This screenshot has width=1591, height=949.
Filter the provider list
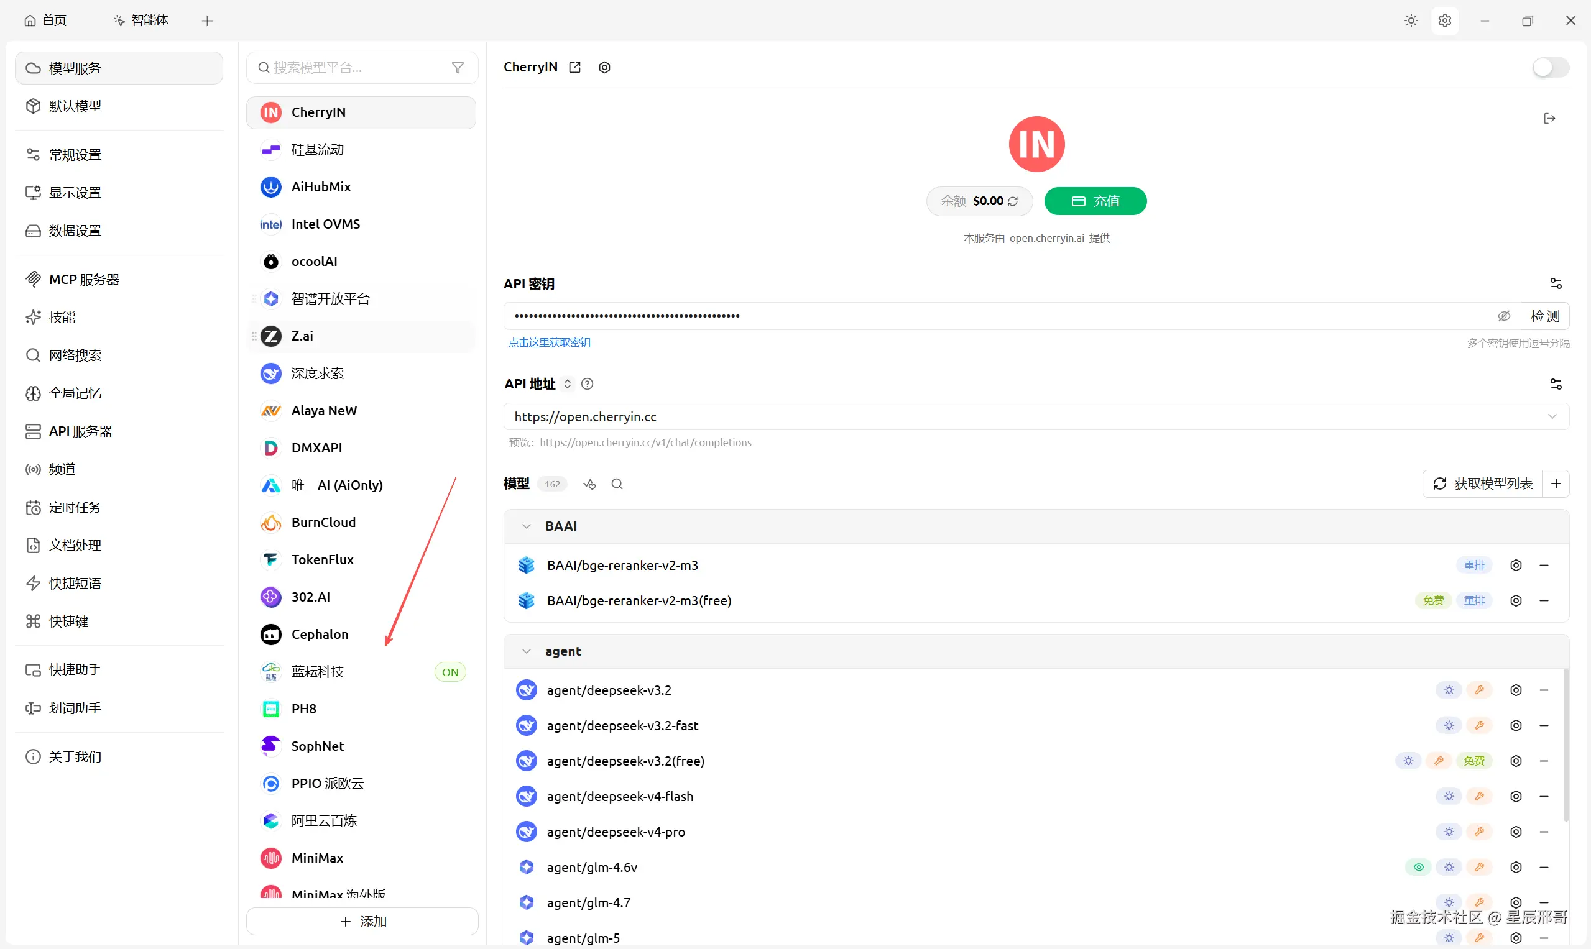(458, 68)
